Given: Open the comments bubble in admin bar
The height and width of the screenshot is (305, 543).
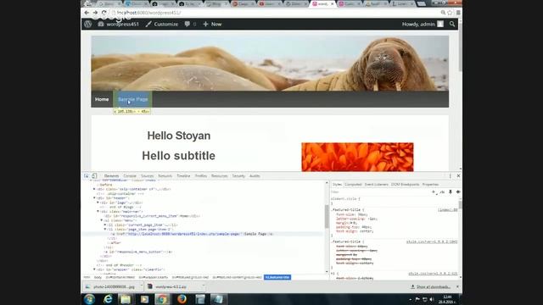Looking at the screenshot, I should [x=190, y=25].
